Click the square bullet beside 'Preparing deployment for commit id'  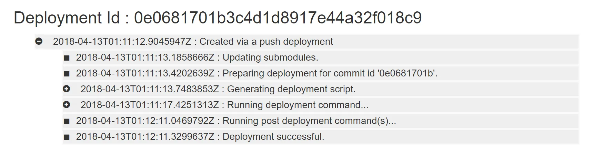(x=67, y=74)
